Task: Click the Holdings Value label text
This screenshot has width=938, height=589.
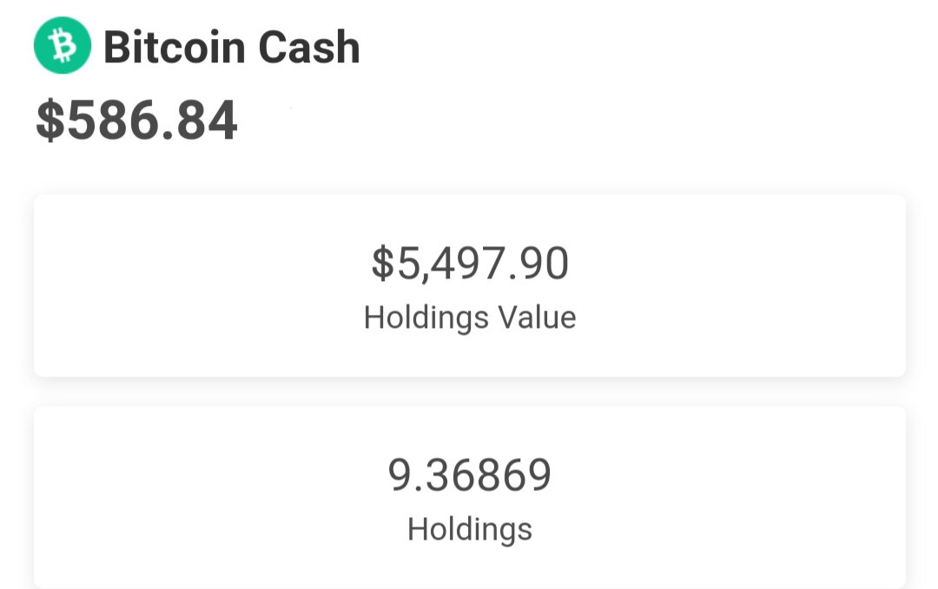Action: tap(470, 317)
